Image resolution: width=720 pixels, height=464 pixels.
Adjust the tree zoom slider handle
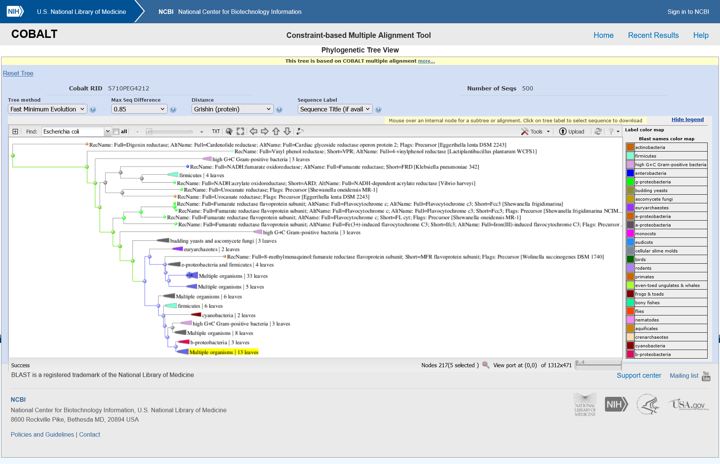tap(149, 132)
